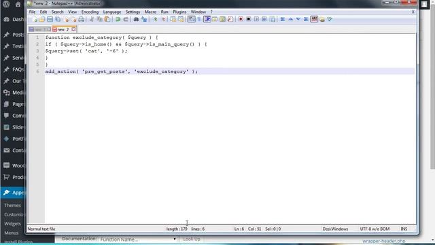The image size is (435, 245).
Task: Open the Edit menu
Action: [43, 12]
